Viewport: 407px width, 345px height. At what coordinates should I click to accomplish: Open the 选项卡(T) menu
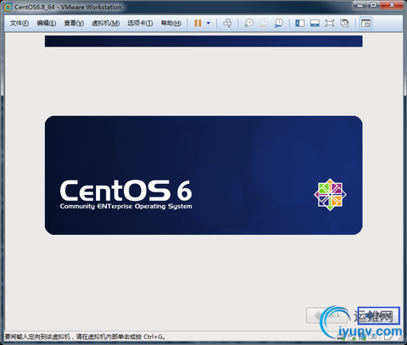click(x=140, y=23)
